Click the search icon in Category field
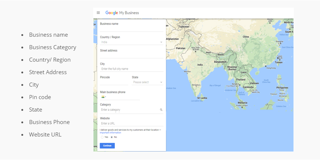 coord(161,110)
